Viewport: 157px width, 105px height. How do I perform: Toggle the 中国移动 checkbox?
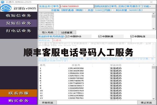(x=68, y=36)
